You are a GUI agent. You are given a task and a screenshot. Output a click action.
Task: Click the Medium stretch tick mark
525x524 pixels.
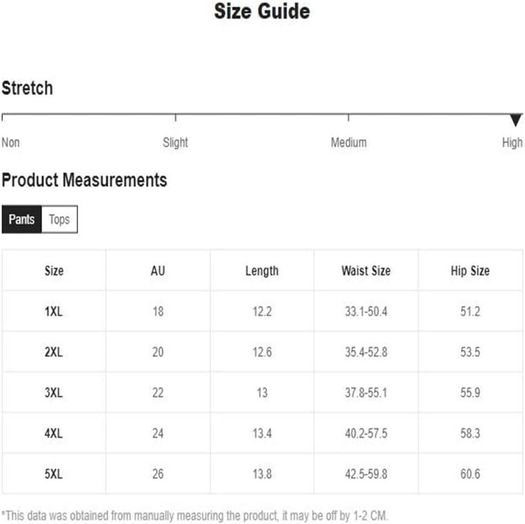tap(349, 117)
